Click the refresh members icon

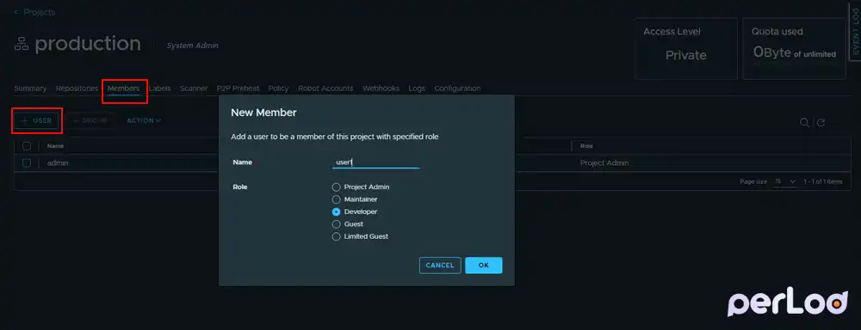coord(821,123)
